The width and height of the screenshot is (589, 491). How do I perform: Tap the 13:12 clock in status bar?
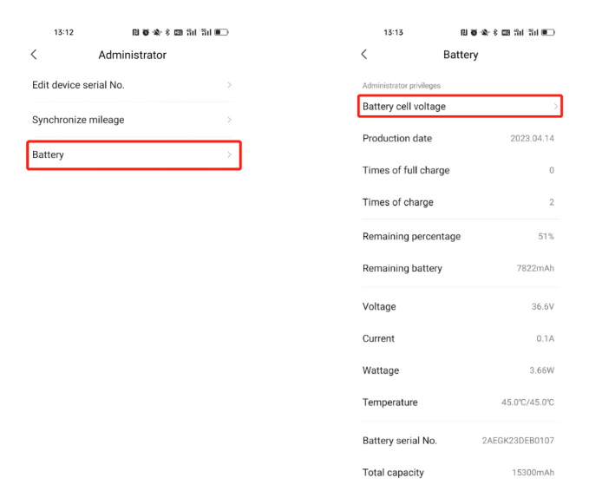tap(63, 32)
